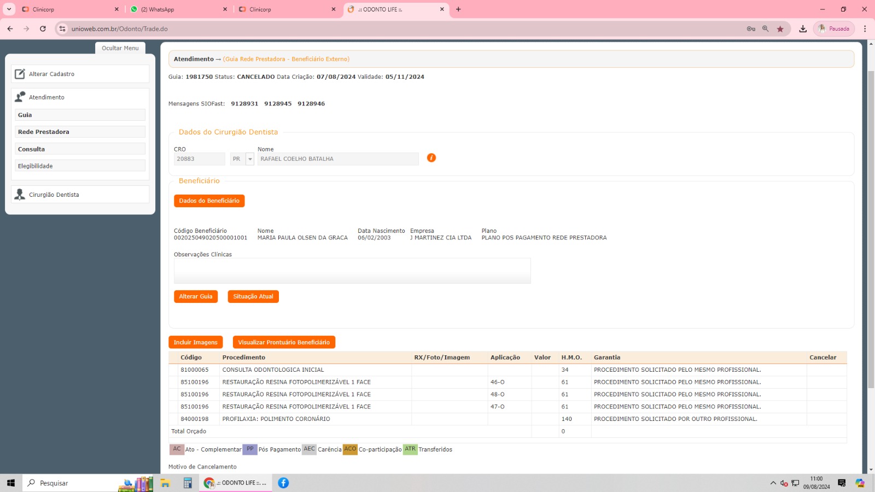Click procedure code 84000198
Screen dimensions: 875x492
coord(195,419)
